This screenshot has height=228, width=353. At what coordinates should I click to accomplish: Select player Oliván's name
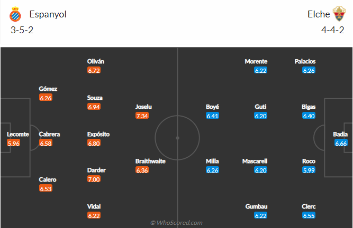pos(96,61)
